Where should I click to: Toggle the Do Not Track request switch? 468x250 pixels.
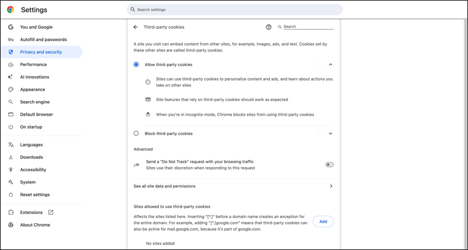click(x=330, y=165)
